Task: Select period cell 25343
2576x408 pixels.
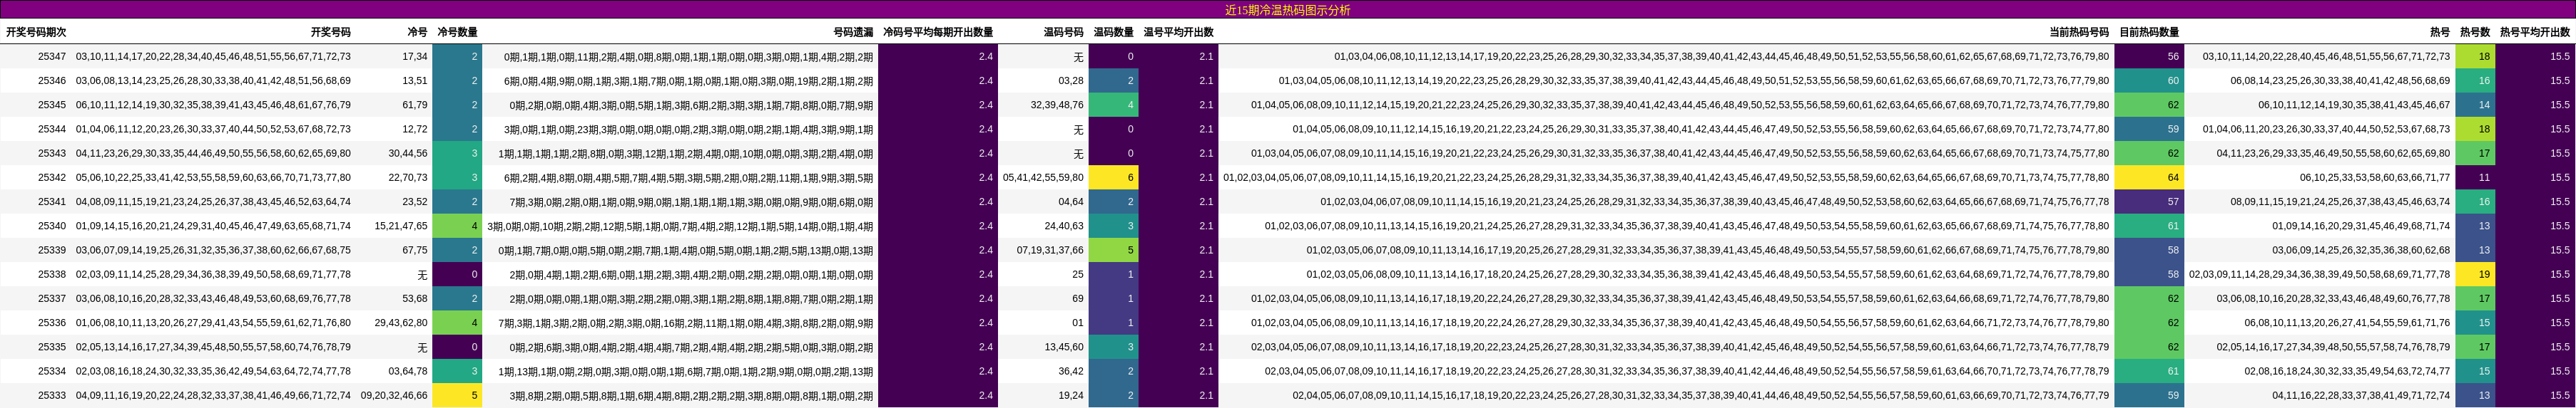Action: tap(52, 154)
